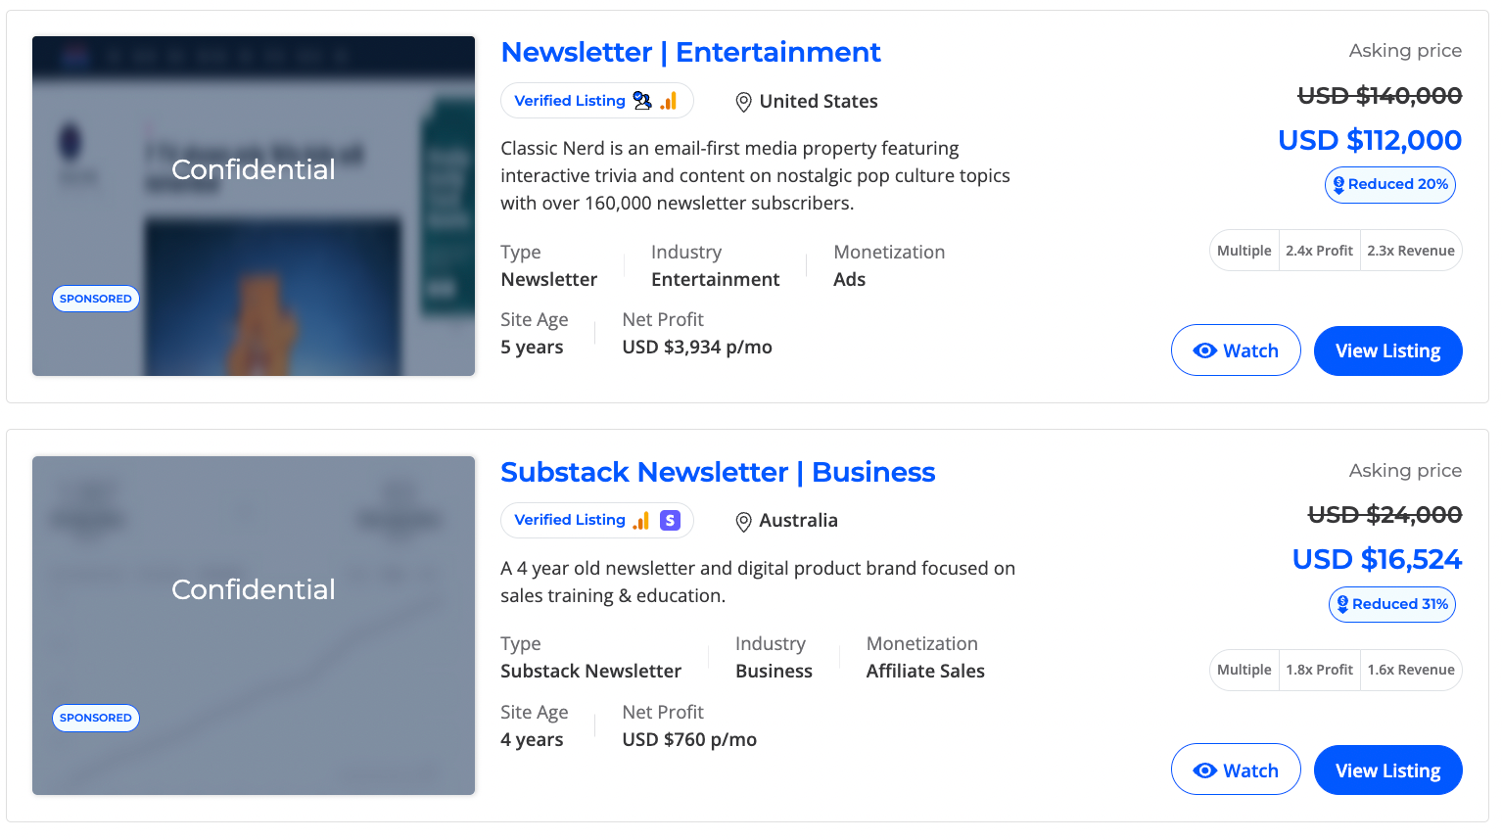Toggle Watch on the Newsletter Entertainment listing
The width and height of the screenshot is (1502, 840).
coord(1236,350)
